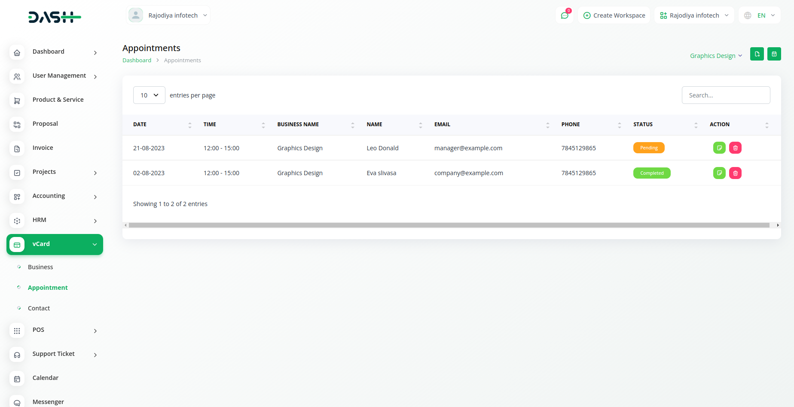Click the green export file icon button
Viewport: 794px width, 407px height.
(757, 54)
